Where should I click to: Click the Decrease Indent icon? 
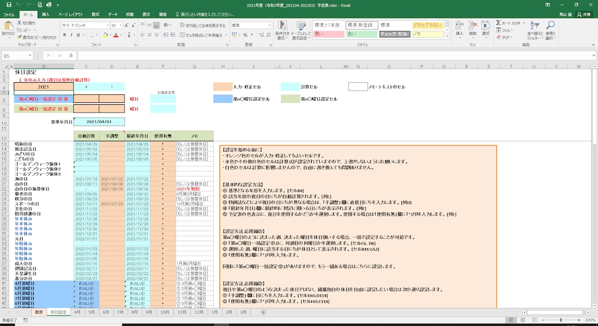coord(167,35)
